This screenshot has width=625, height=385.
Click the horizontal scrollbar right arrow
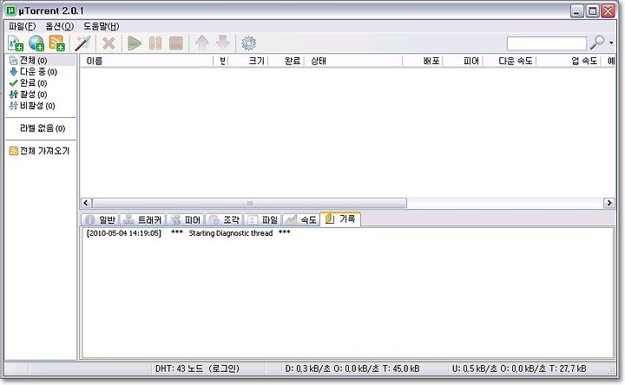pyautogui.click(x=609, y=203)
